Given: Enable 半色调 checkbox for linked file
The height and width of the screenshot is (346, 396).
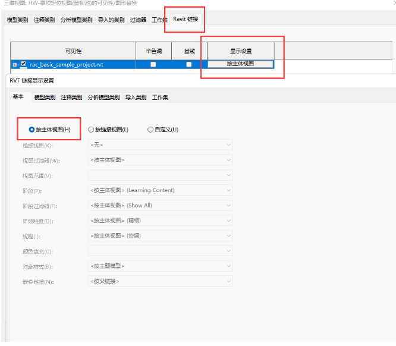Looking at the screenshot, I should click(x=153, y=64).
